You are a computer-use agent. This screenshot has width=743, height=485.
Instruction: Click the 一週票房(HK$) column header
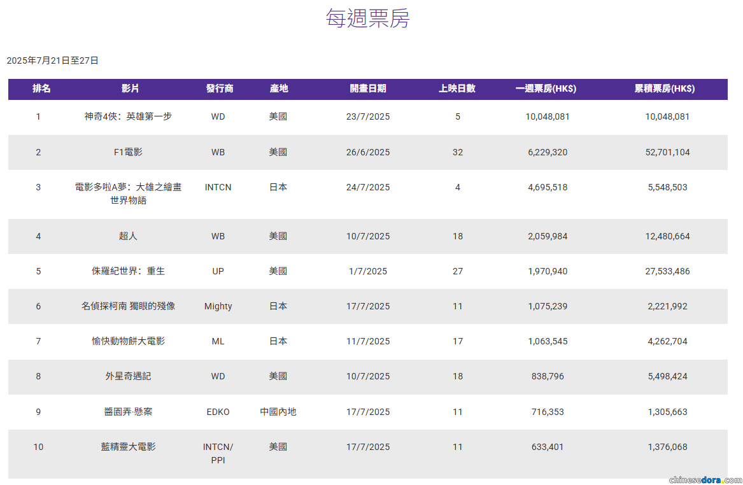click(546, 89)
